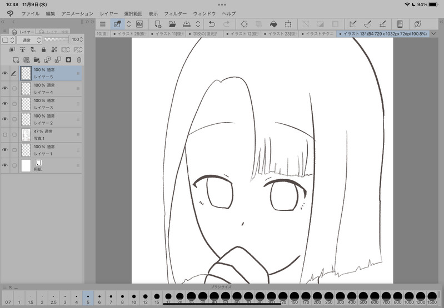This screenshot has height=308, width=444.
Task: Delete layer with the trash icon
Action: pyautogui.click(x=79, y=60)
